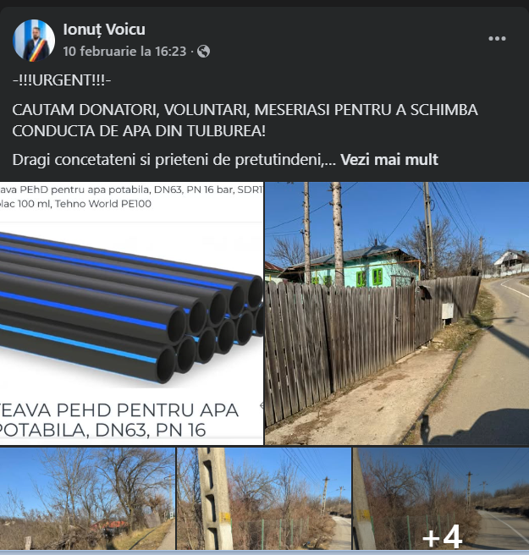Click the white house on the hill
Screen dimensions: 529x555
[x=510, y=261]
